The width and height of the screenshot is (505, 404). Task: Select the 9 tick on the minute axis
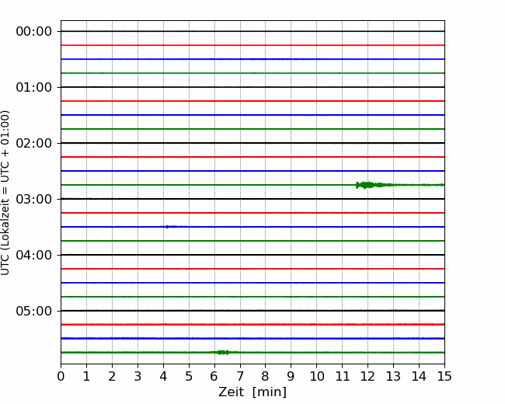tap(291, 377)
